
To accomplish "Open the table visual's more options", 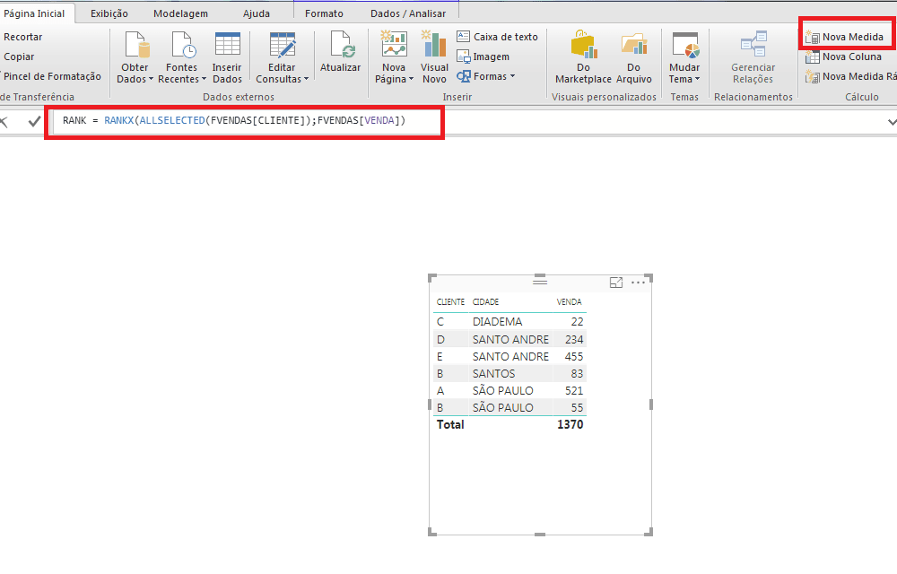I will [638, 283].
